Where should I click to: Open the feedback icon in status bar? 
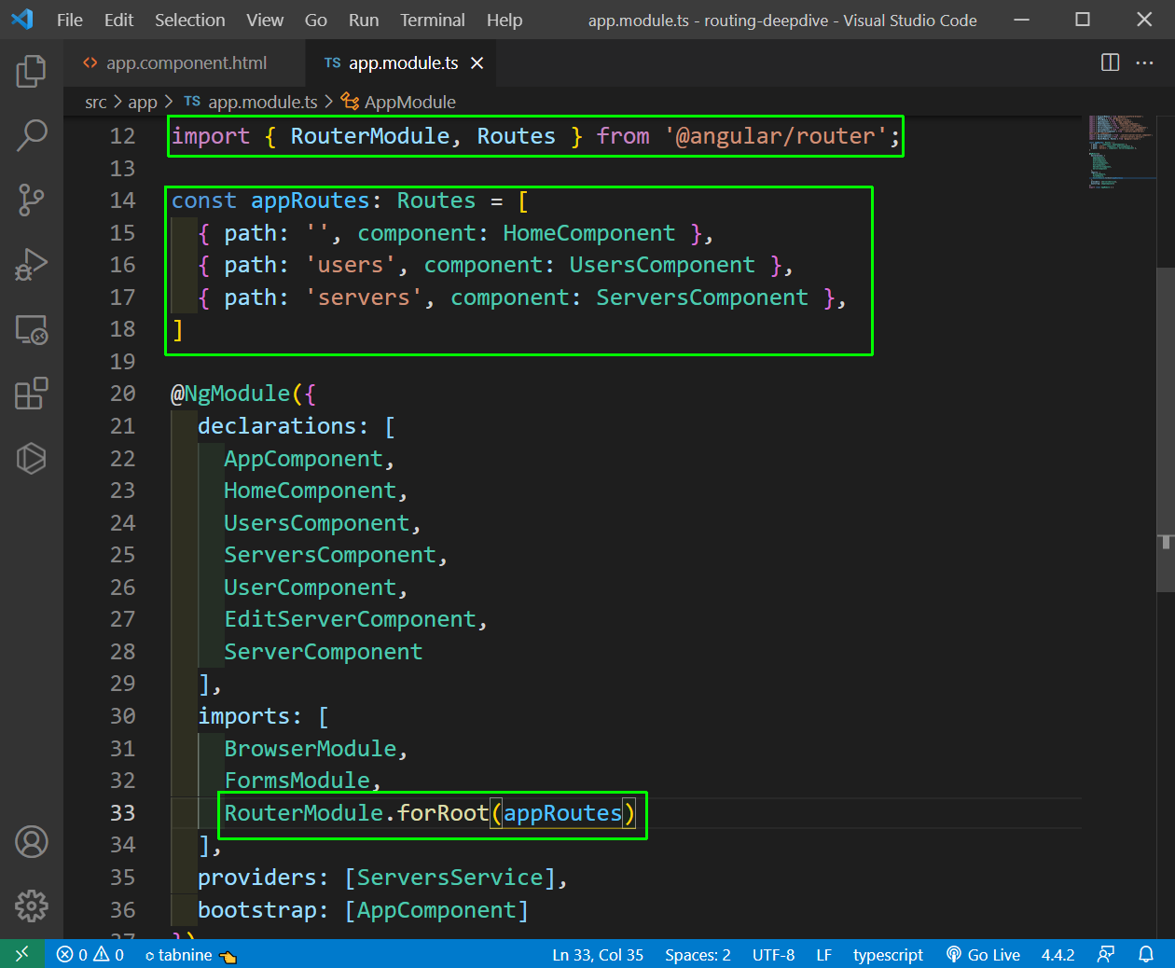[1106, 954]
